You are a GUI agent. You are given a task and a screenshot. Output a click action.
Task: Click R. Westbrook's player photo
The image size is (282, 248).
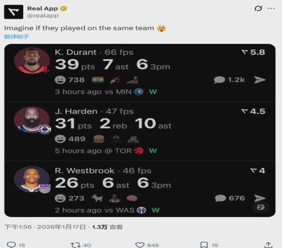point(32,179)
